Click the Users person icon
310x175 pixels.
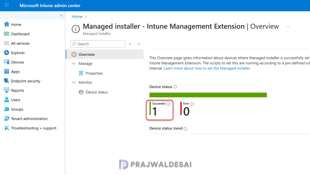point(7,99)
